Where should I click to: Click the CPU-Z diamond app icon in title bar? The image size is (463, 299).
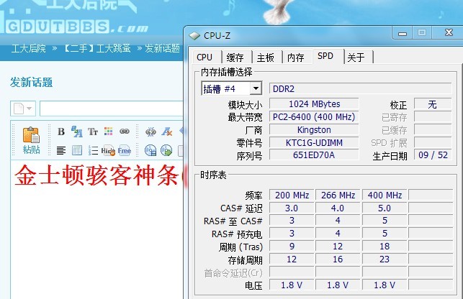[194, 36]
